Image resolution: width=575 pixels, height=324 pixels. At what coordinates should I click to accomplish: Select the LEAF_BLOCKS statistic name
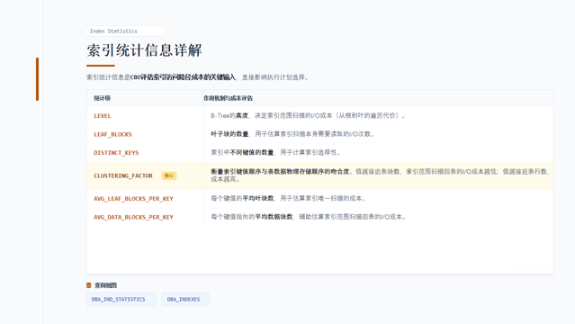(x=112, y=134)
